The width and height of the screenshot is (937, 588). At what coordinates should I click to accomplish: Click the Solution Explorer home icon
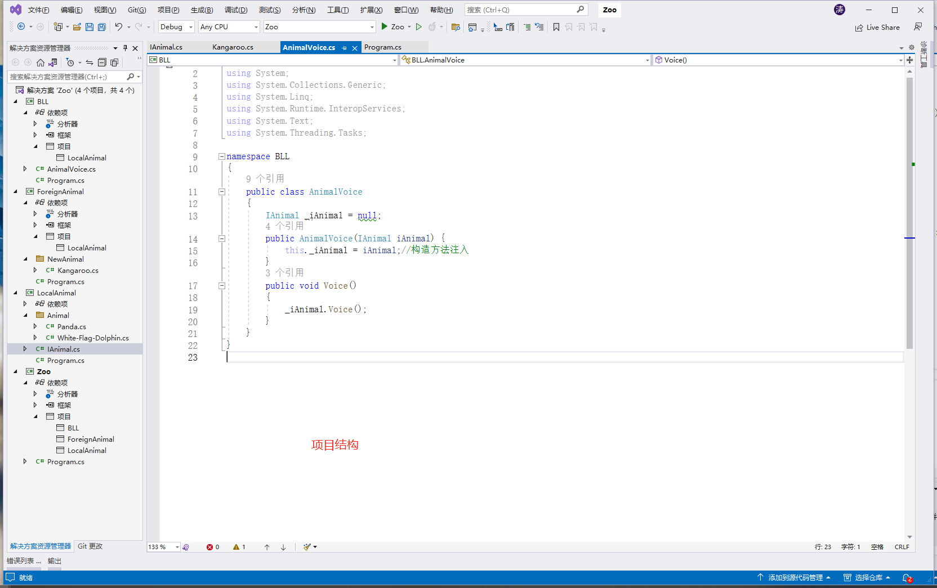point(41,62)
